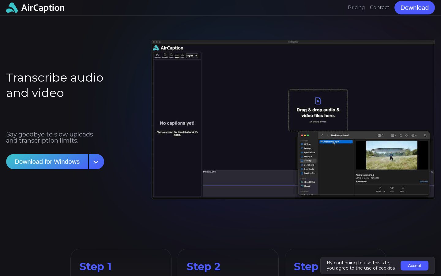
Task: Click the Download button in header
Action: 414,8
